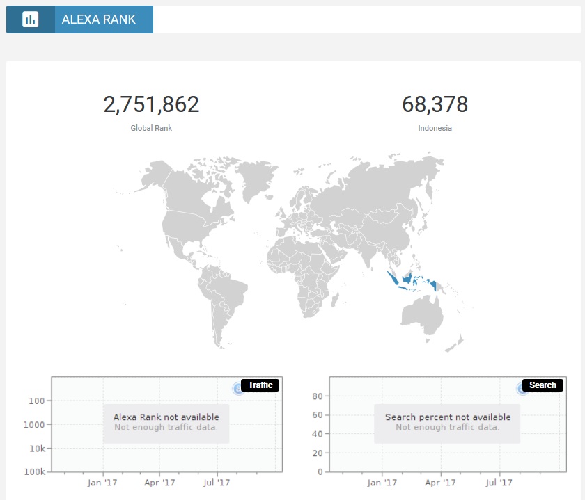Screen dimensions: 585x500
Task: Click Jan '17 on Traffic chart axis
Action: coord(102,483)
